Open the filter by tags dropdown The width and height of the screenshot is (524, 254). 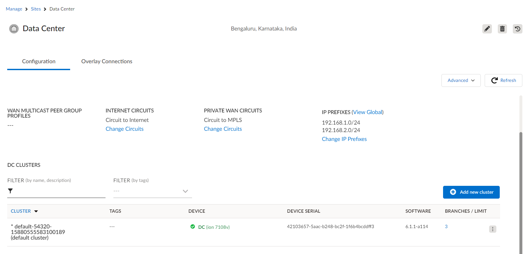tap(152, 191)
